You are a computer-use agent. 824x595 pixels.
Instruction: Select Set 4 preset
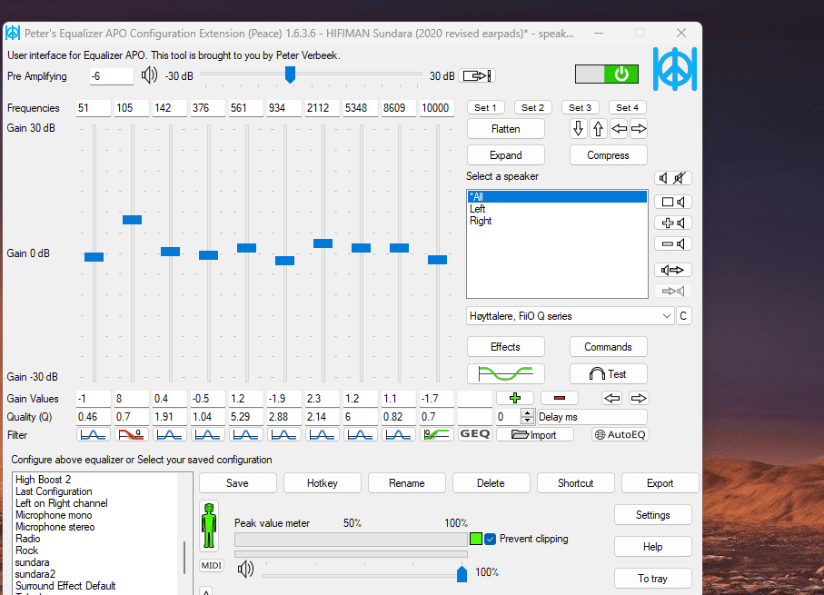(x=627, y=108)
